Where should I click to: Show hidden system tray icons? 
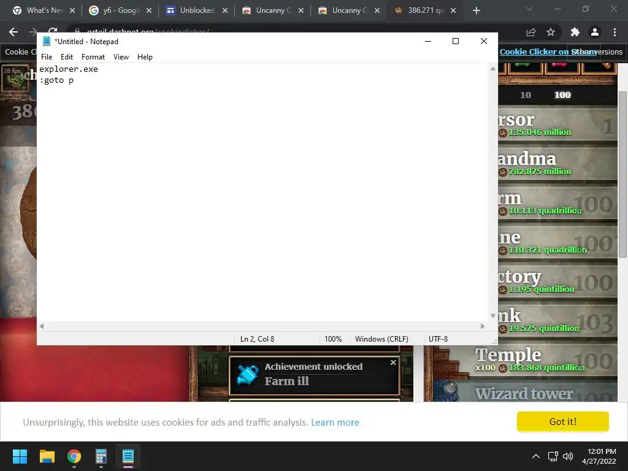click(x=536, y=456)
